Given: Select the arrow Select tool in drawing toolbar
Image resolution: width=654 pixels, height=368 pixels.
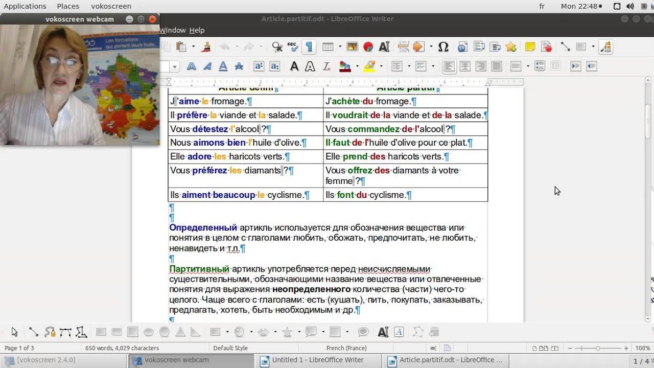Looking at the screenshot, I should 14,332.
